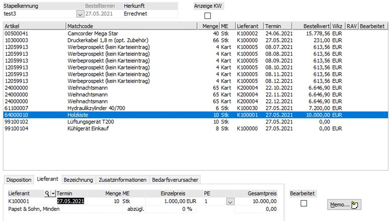Toggle the Anzeige KW checkbox
This screenshot has width=390, height=221.
pos(208,16)
